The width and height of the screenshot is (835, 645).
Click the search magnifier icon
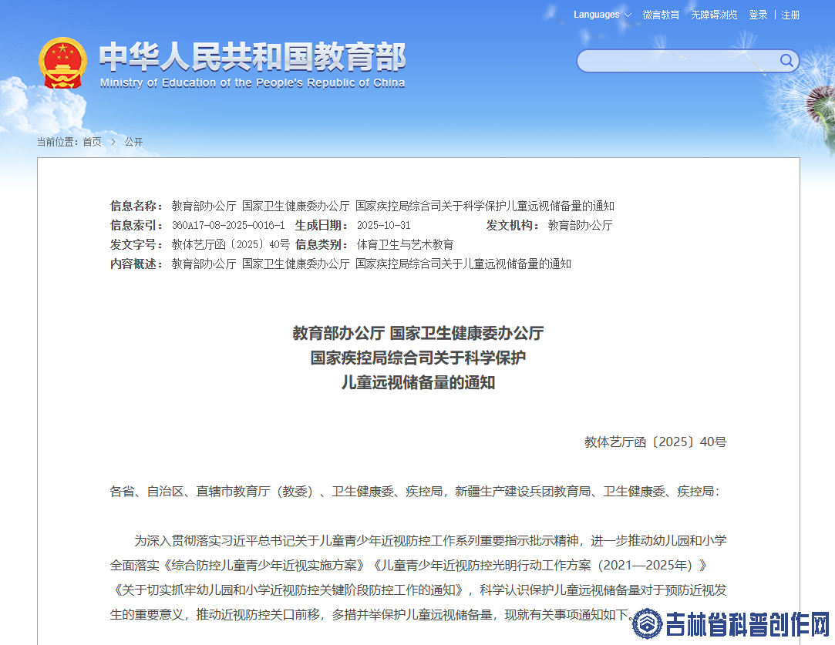pyautogui.click(x=786, y=61)
